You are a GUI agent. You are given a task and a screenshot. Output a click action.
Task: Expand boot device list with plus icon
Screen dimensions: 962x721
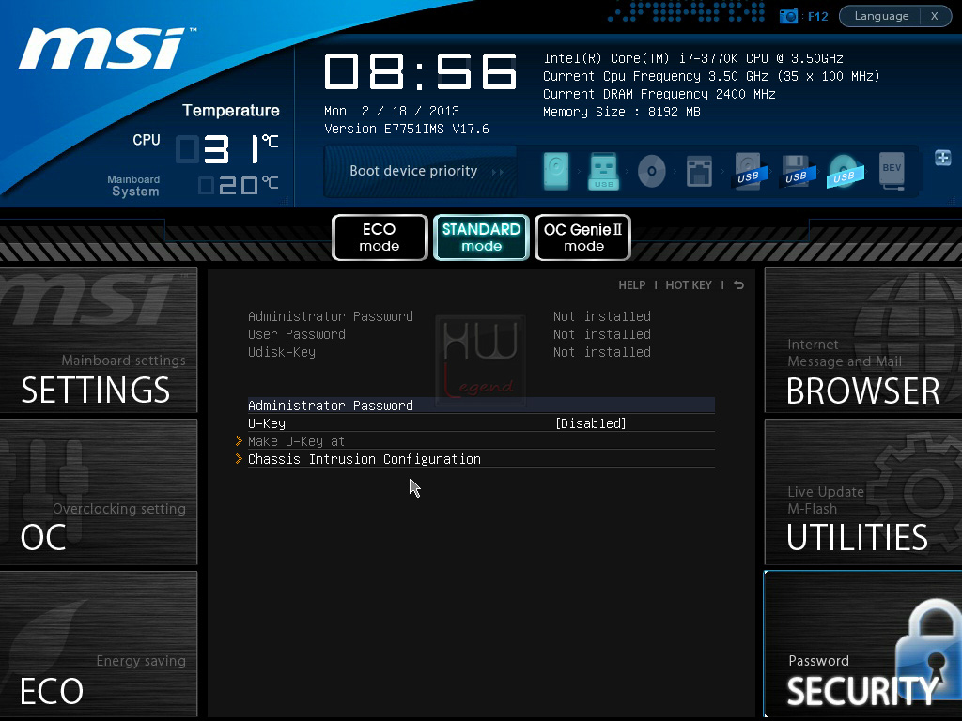[x=943, y=158]
